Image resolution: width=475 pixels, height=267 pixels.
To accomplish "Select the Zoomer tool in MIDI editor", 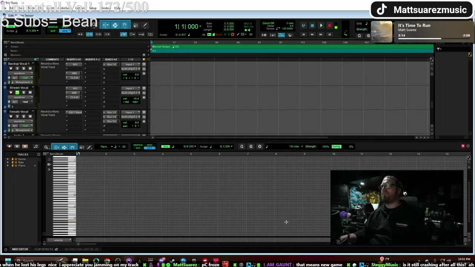I will [46, 147].
